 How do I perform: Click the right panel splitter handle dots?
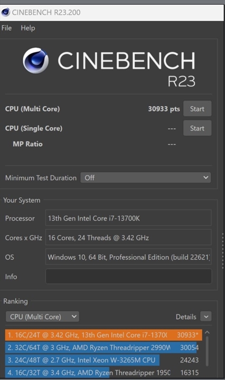click(x=223, y=251)
